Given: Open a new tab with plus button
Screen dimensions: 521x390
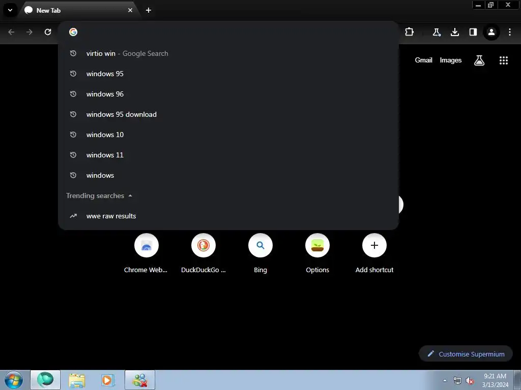Looking at the screenshot, I should point(149,10).
